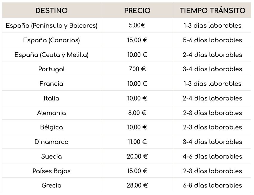This screenshot has height=195, width=254.
Task: Click the 5.00€ price for Península
Action: 137,26
